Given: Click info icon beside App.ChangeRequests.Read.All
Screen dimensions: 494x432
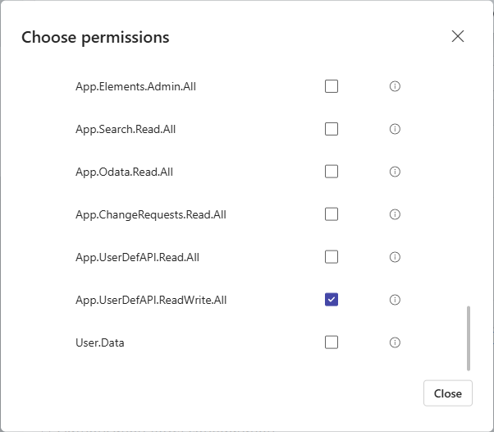Looking at the screenshot, I should [395, 214].
